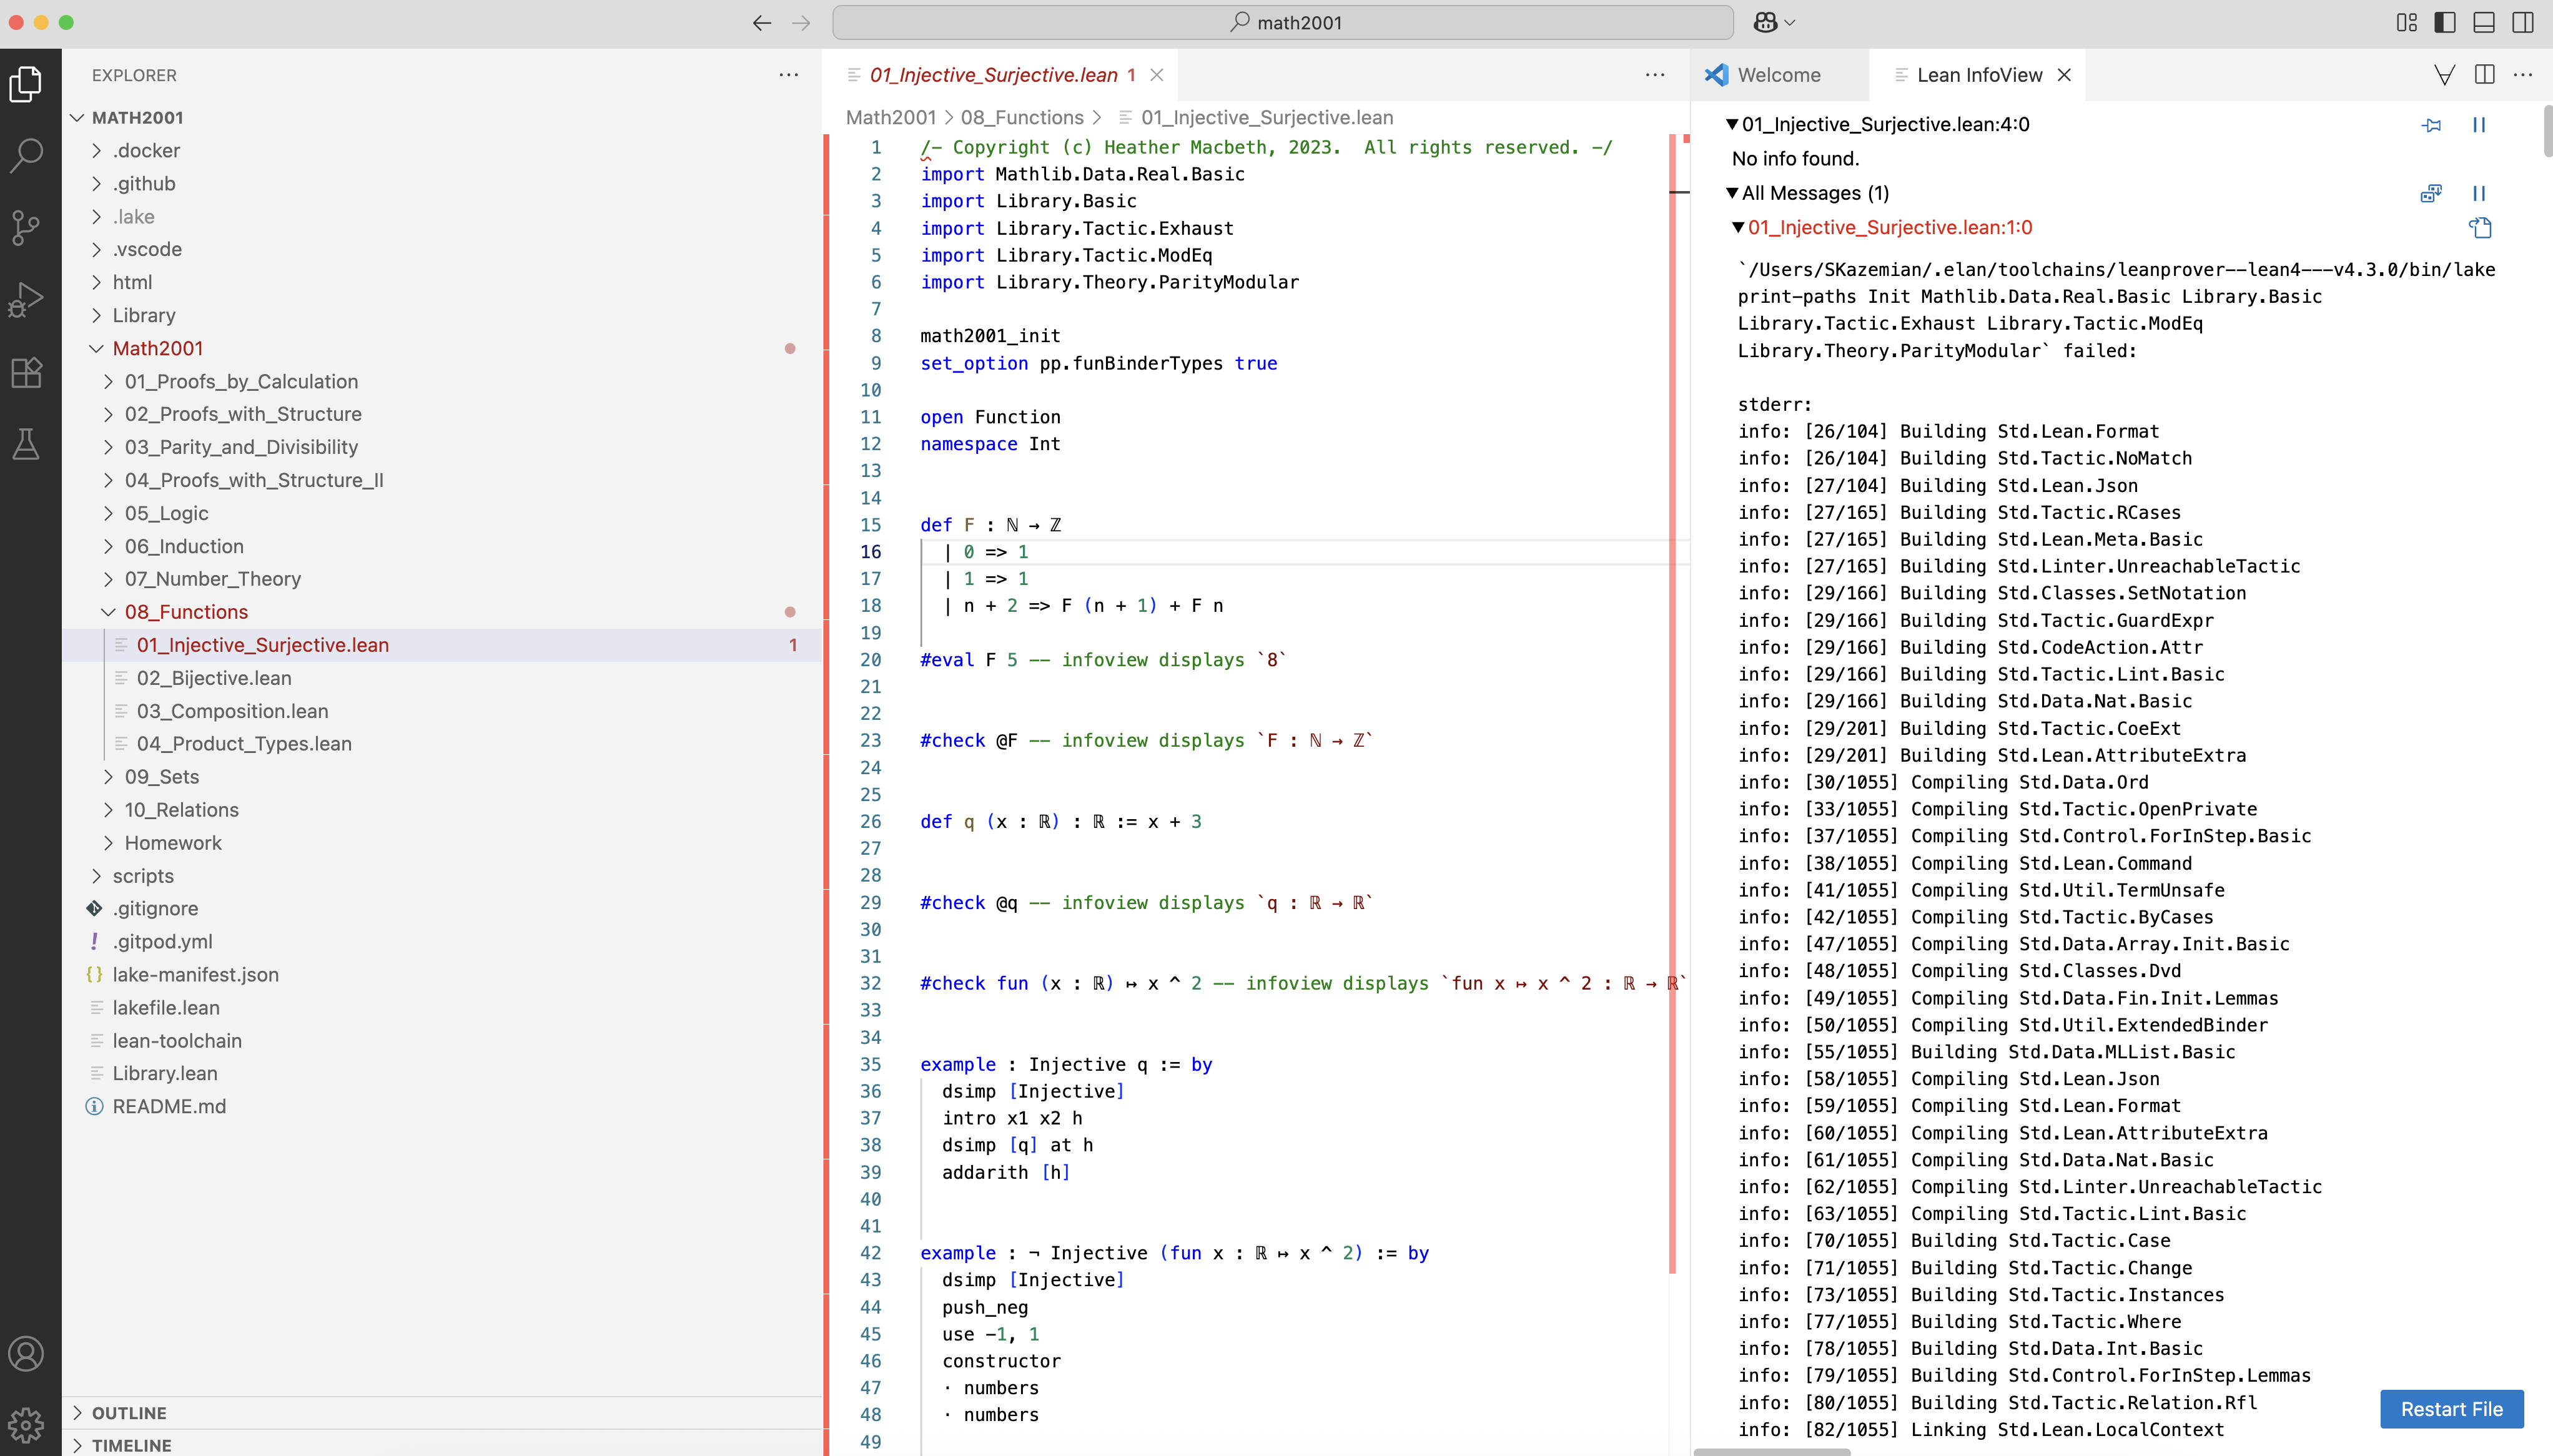Switch to the Welcome tab
Viewport: 2553px width, 1456px height.
point(1778,75)
